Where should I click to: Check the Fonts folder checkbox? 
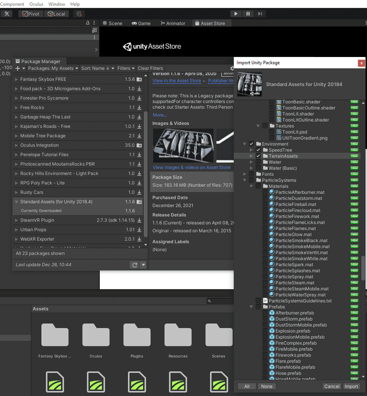pyautogui.click(x=251, y=174)
